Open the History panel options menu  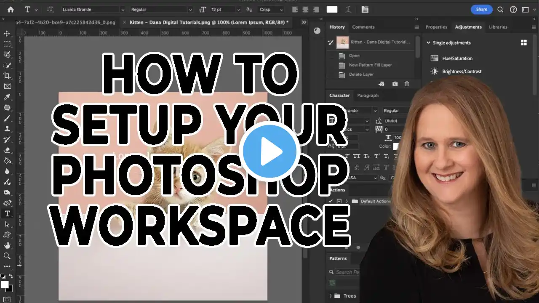[416, 27]
